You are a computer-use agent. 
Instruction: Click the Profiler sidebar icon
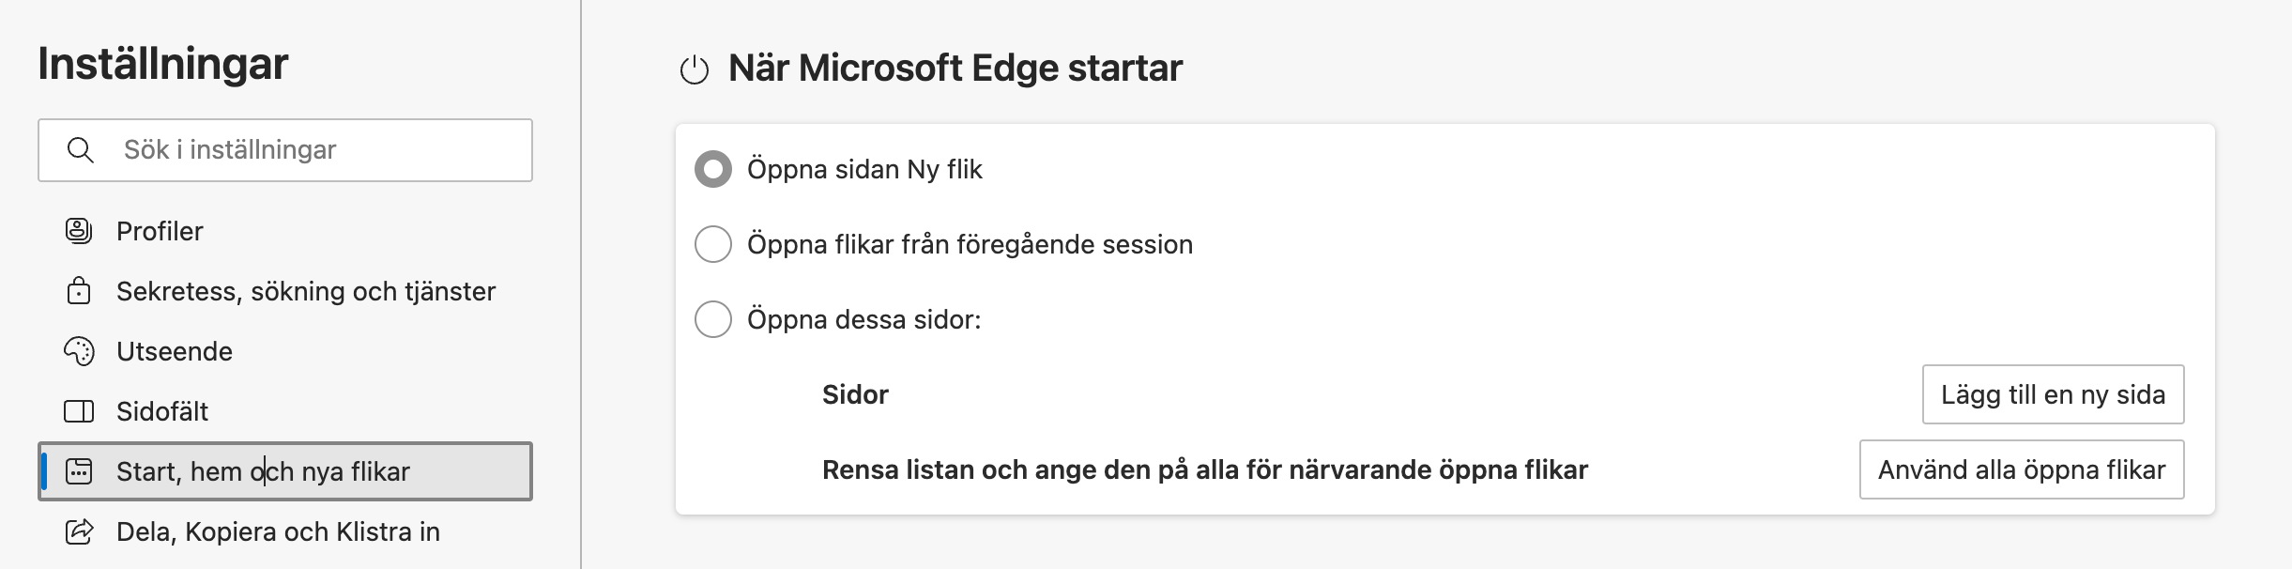(79, 231)
